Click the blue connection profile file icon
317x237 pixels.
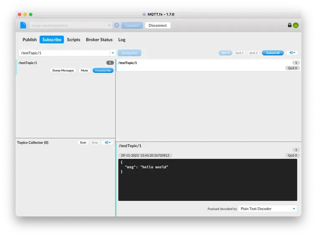[23, 25]
